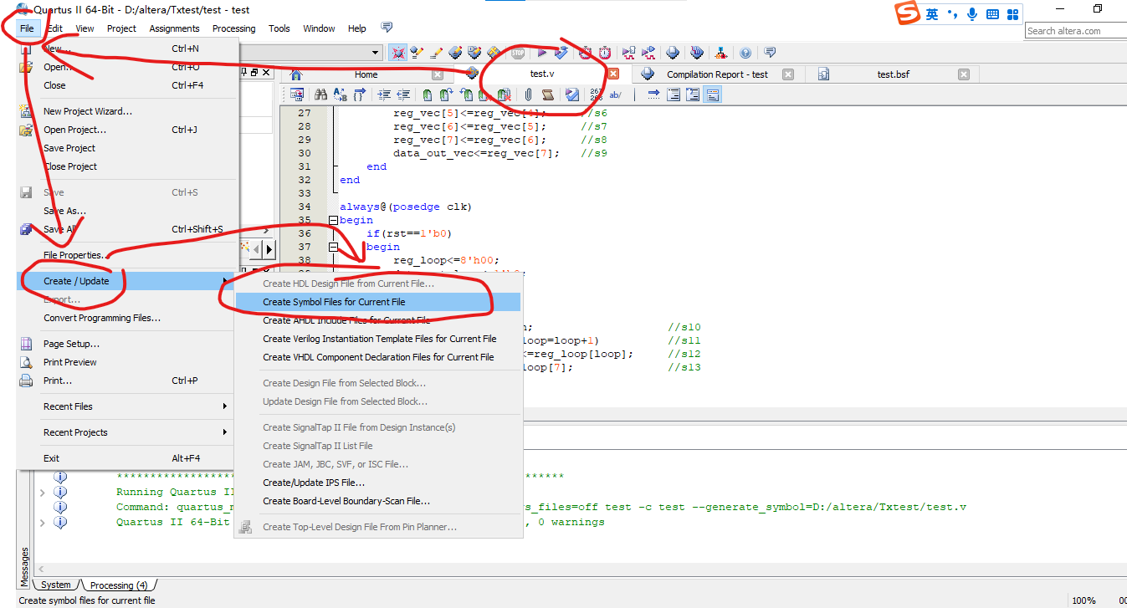Image resolution: width=1127 pixels, height=608 pixels.
Task: Open the Programmer toolbar icon
Action: tap(696, 53)
